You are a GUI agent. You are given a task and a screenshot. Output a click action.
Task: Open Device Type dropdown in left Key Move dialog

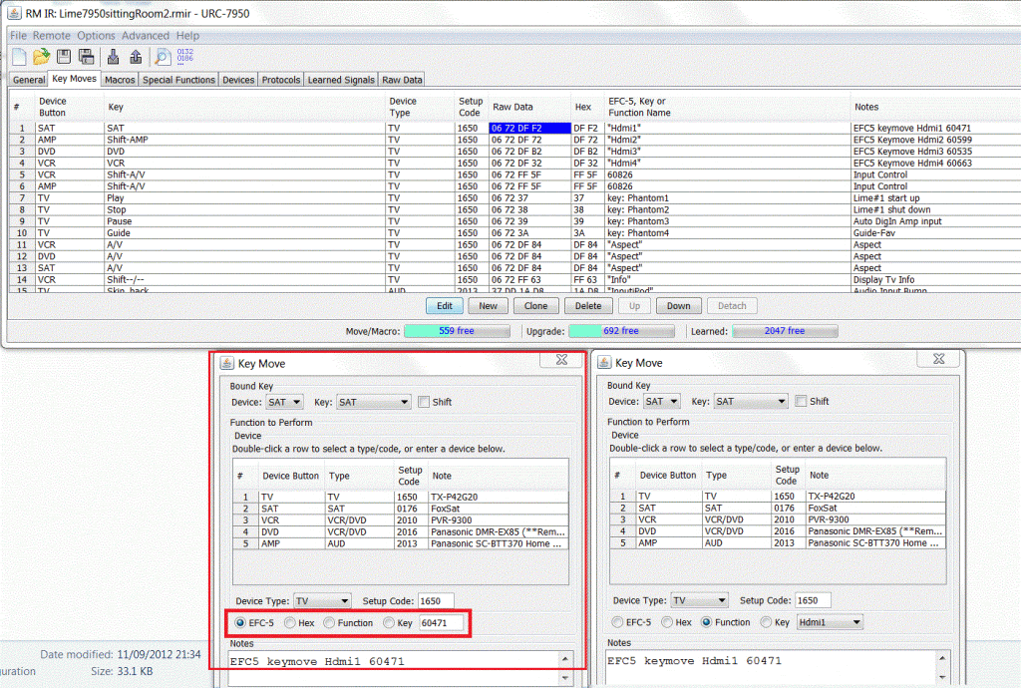click(x=322, y=601)
